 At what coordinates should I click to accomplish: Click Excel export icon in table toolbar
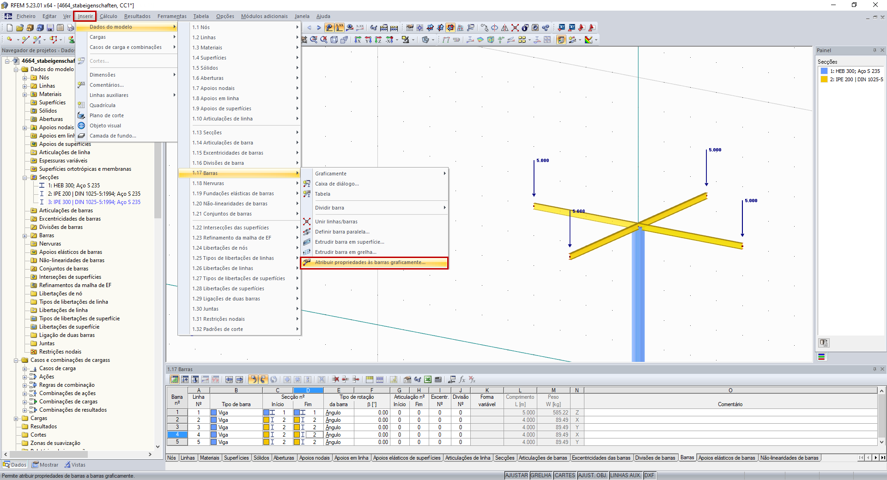point(428,379)
